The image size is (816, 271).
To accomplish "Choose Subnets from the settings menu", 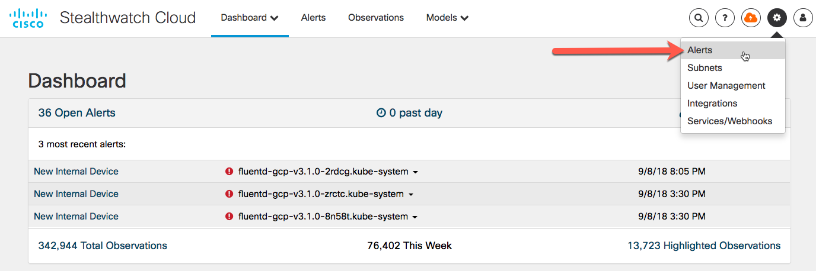I will [x=705, y=68].
